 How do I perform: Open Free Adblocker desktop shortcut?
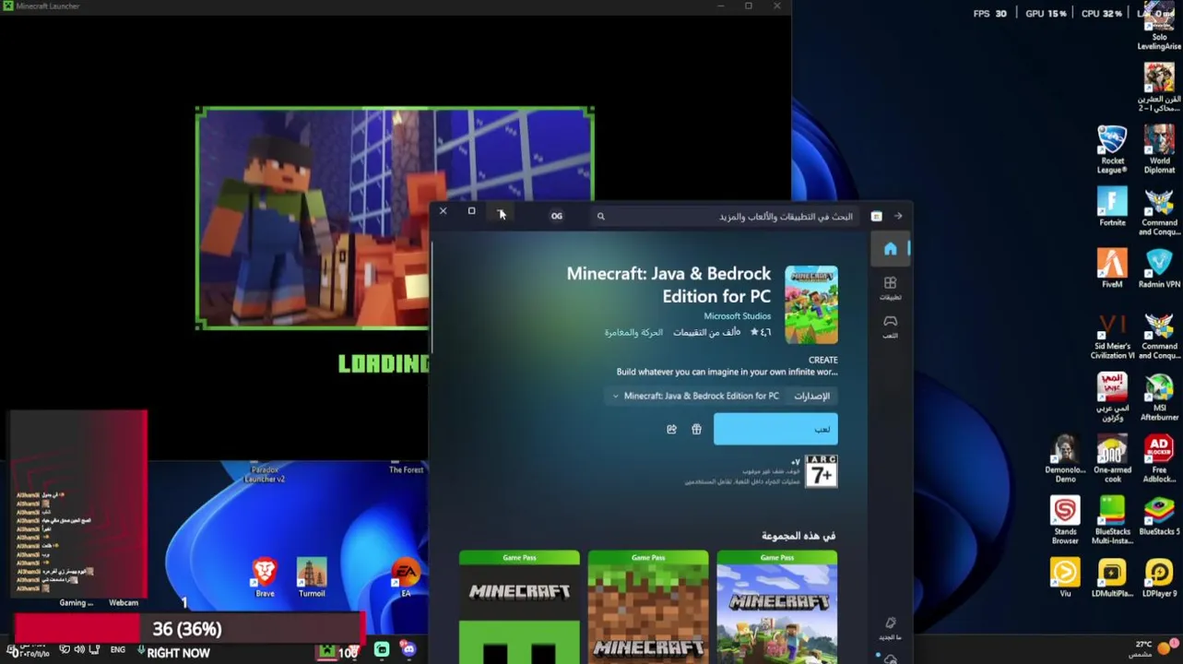1159,458
